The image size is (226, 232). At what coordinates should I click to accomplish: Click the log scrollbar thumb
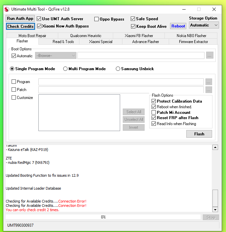point(215,198)
